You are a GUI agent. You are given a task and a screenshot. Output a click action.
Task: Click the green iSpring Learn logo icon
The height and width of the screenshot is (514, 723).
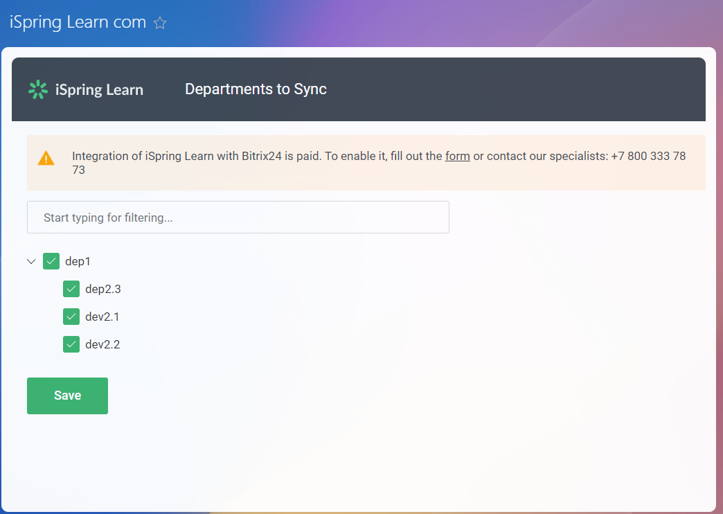37,89
